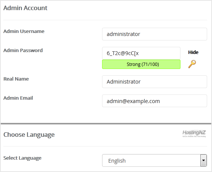This screenshot has width=212, height=172.
Task: Open the Select Language dropdown showing English
Action: tap(154, 160)
